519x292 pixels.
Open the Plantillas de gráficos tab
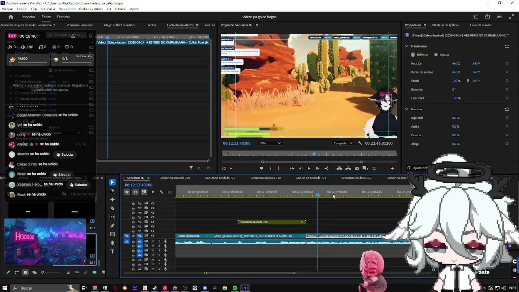pos(445,25)
